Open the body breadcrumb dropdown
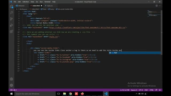This screenshot has height=96, width=171. tap(51, 9)
